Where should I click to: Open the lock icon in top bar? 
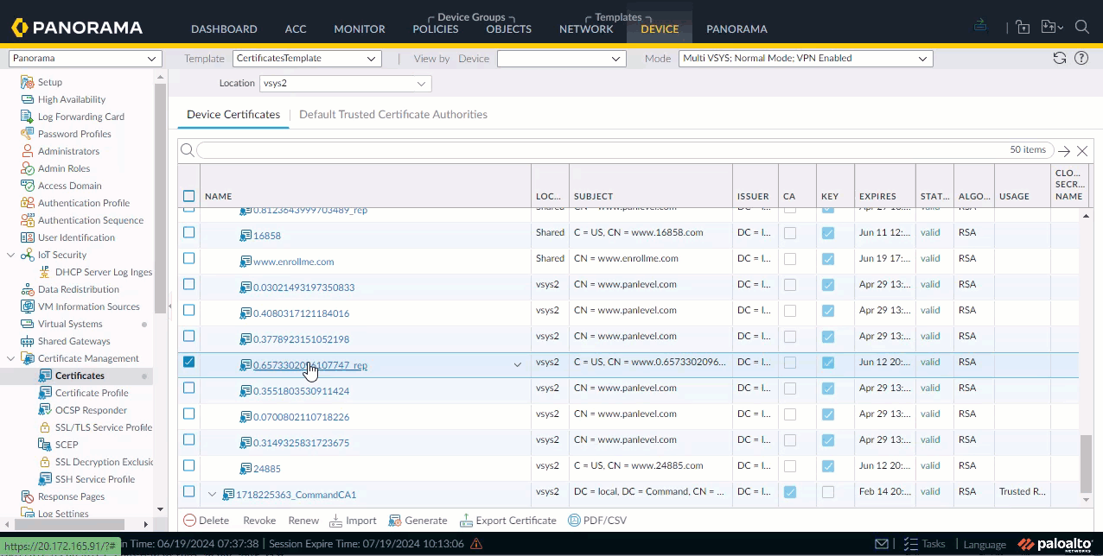click(x=1023, y=27)
